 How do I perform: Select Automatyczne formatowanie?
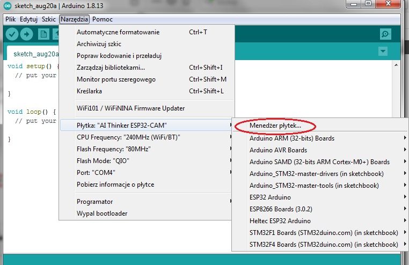click(x=147, y=32)
